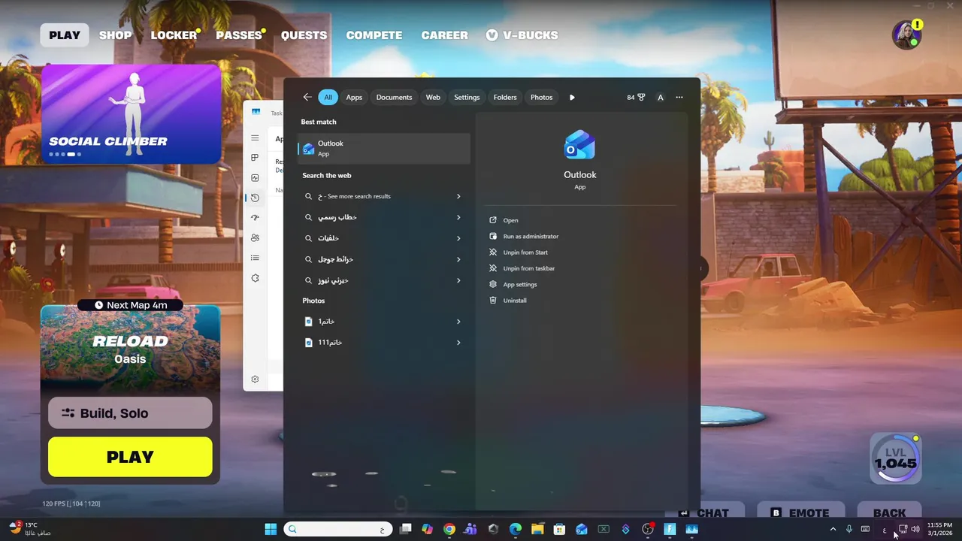The image size is (962, 541).
Task: Expand the خاتم1 photo result chevron
Action: (x=458, y=322)
